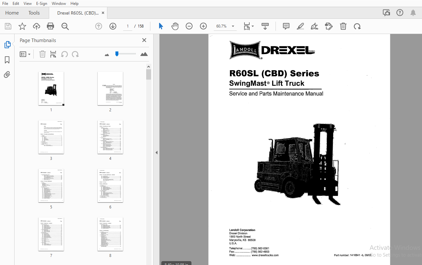The width and height of the screenshot is (422, 265).
Task: Open the Help question mark icon
Action: point(400,13)
